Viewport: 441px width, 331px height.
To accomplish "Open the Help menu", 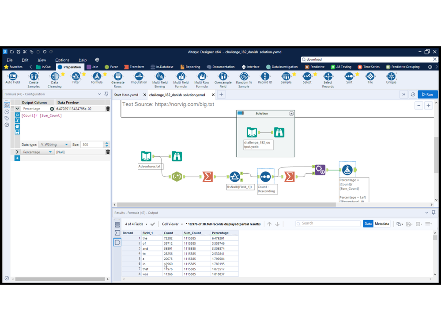I will pos(83,60).
